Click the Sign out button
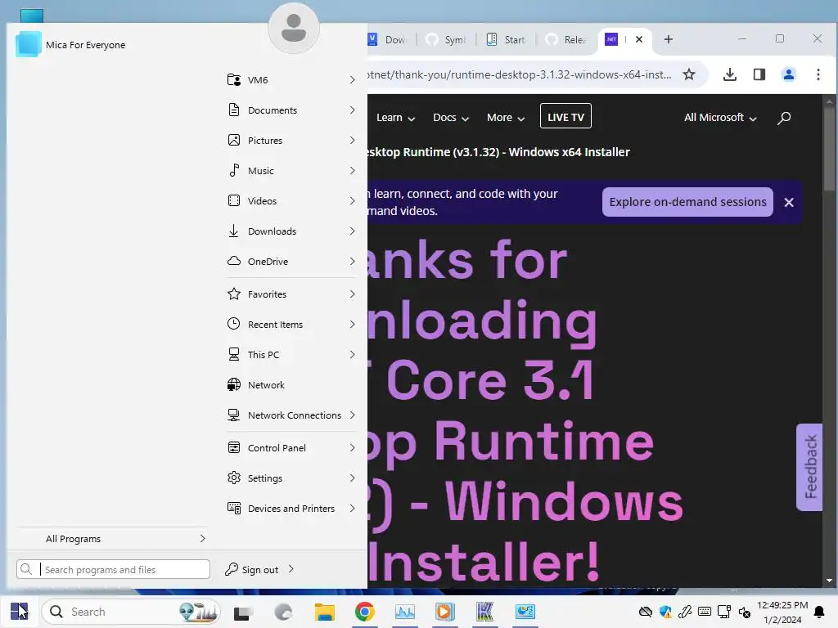 (x=252, y=569)
